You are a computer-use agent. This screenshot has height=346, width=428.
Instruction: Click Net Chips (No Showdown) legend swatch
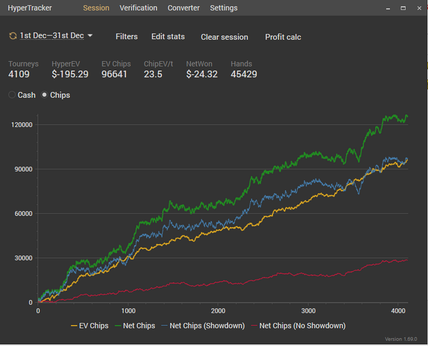coord(254,326)
